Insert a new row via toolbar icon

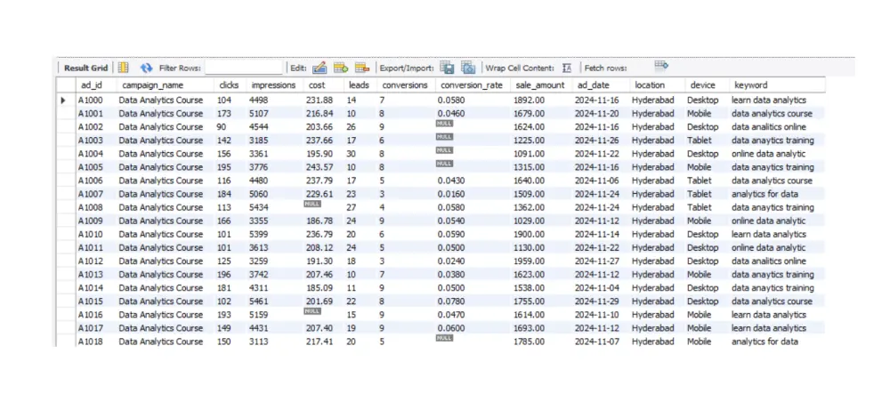[x=341, y=68]
